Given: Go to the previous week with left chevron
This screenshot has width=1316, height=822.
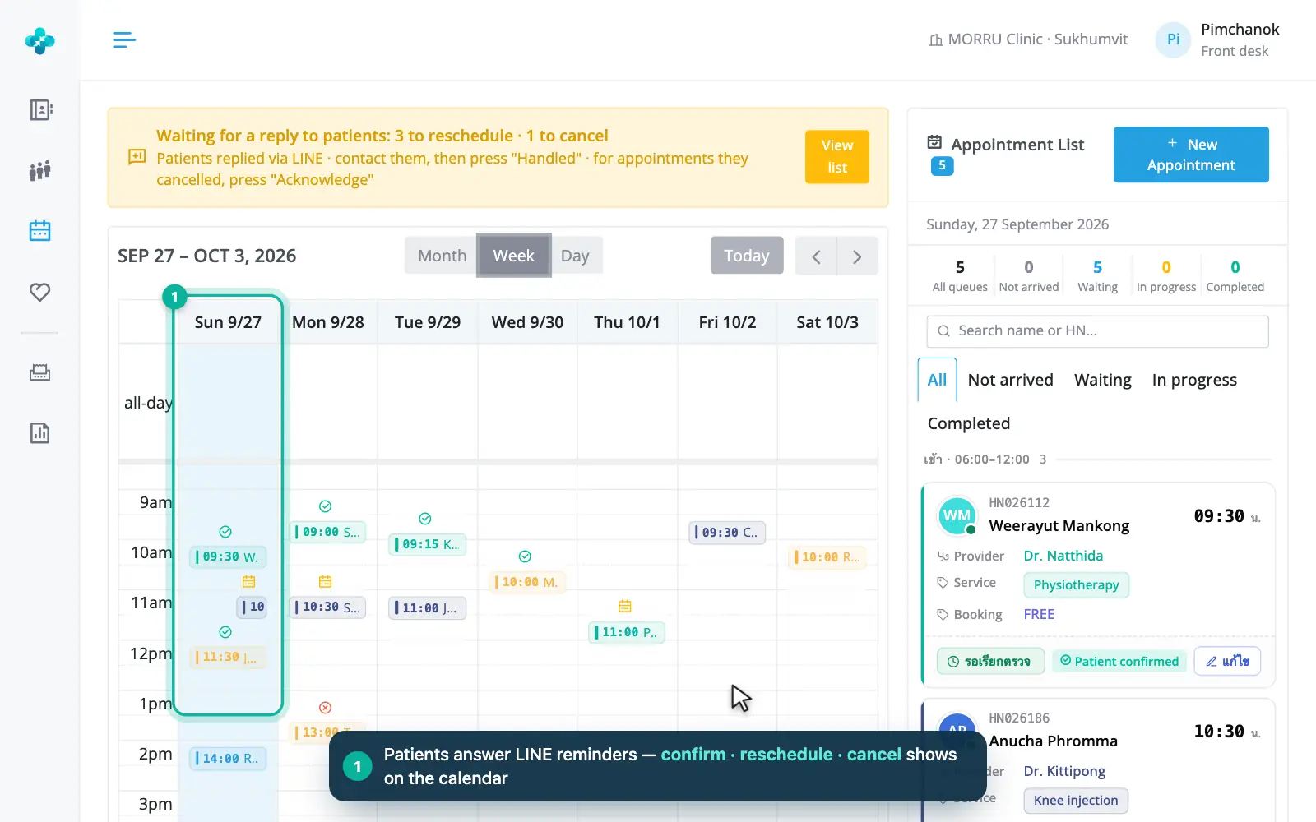Looking at the screenshot, I should (816, 256).
